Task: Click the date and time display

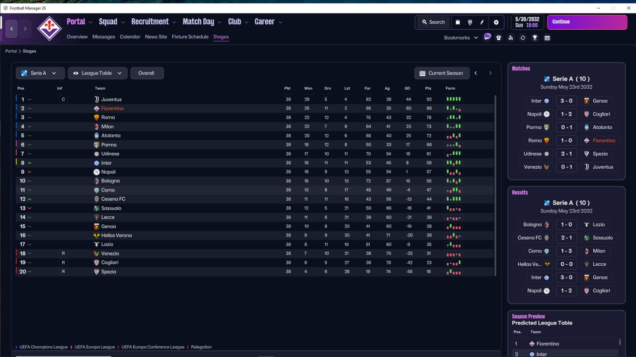Action: click(527, 22)
